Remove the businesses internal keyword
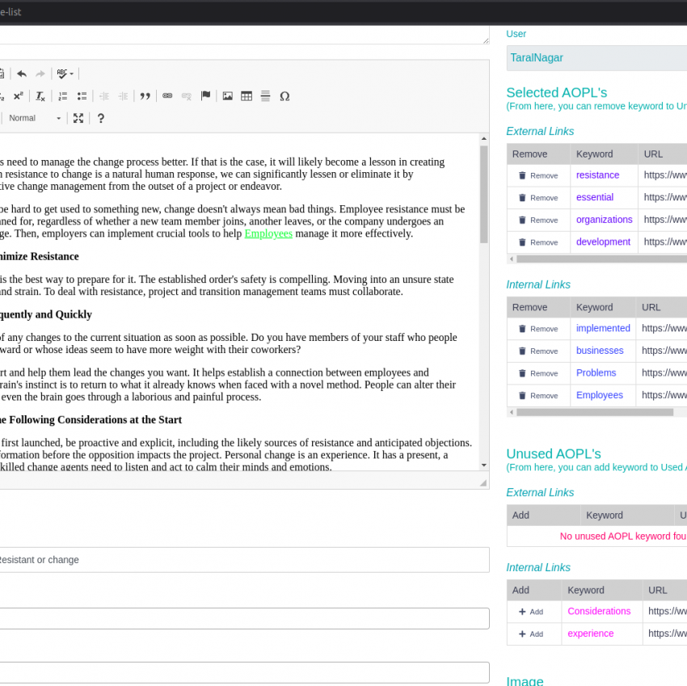This screenshot has height=686, width=687. click(x=538, y=351)
